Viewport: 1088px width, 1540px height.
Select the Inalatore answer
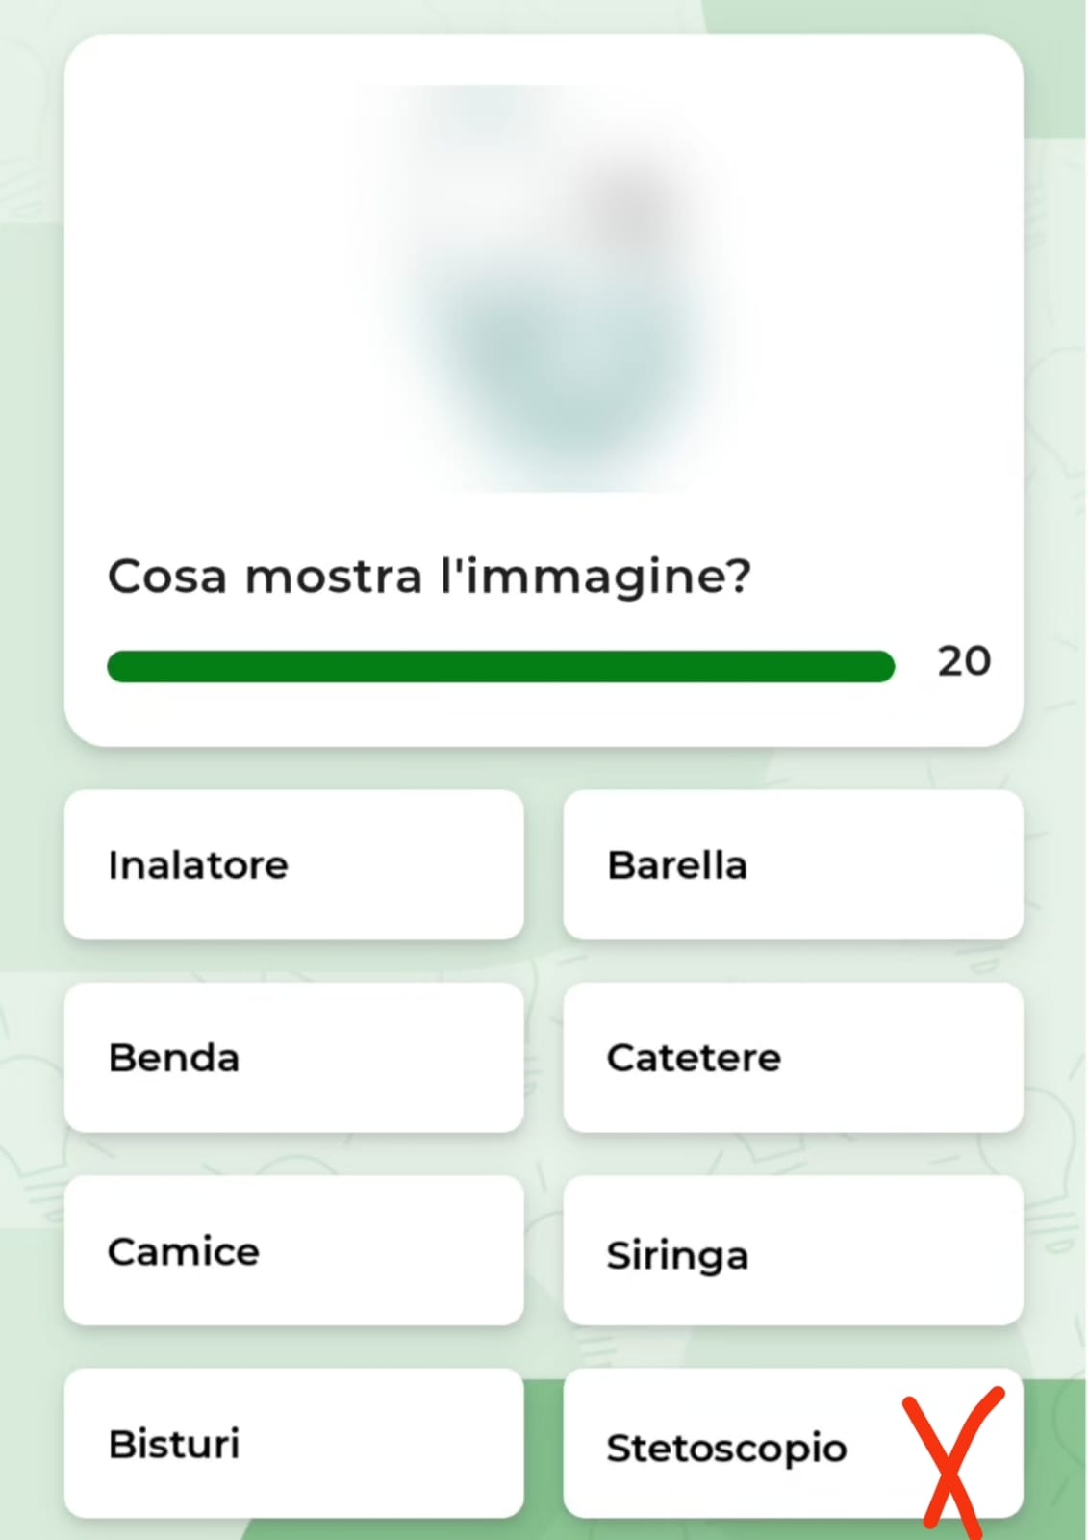(x=293, y=864)
